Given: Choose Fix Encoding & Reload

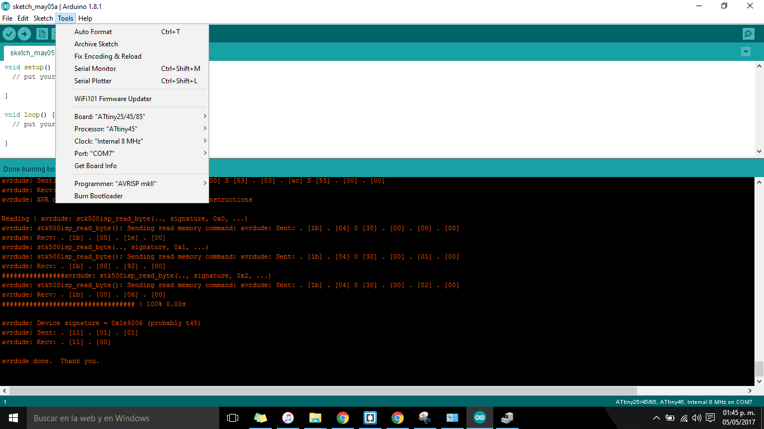Looking at the screenshot, I should 132,56.
